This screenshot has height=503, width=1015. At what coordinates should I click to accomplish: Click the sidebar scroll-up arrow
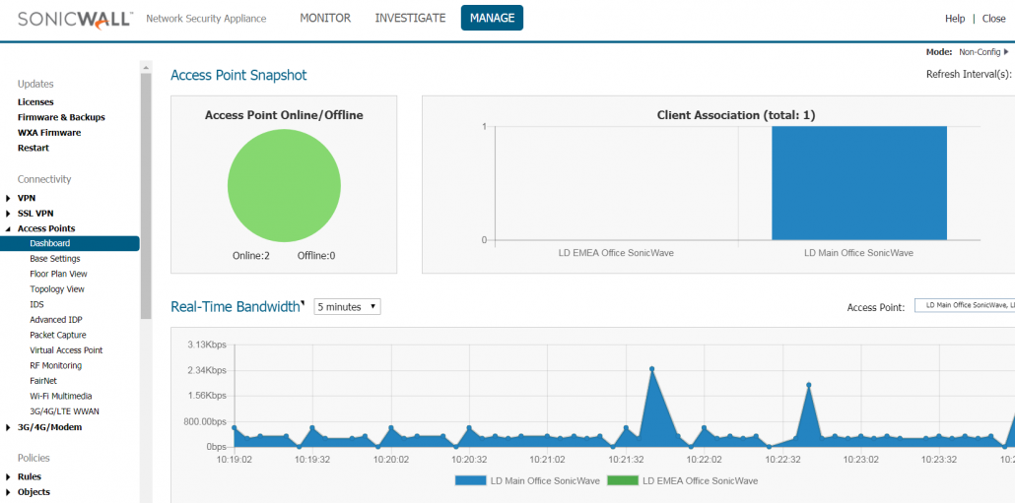click(146, 67)
